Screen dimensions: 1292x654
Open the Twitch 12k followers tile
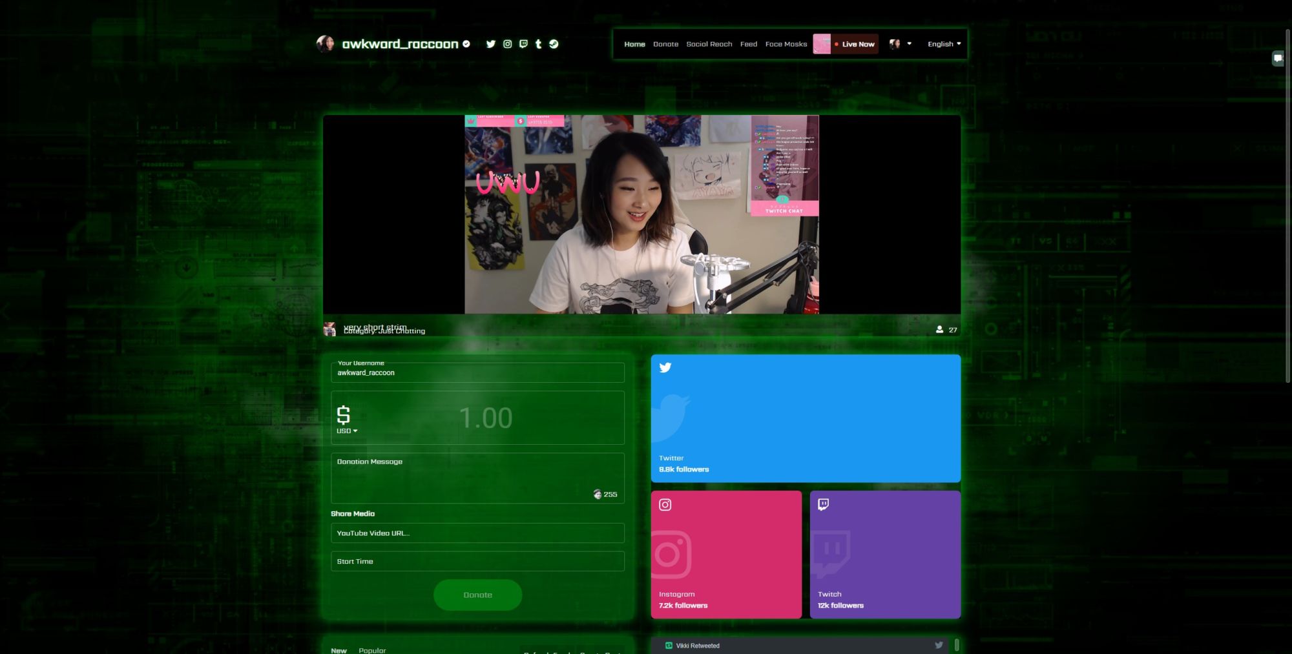point(884,554)
